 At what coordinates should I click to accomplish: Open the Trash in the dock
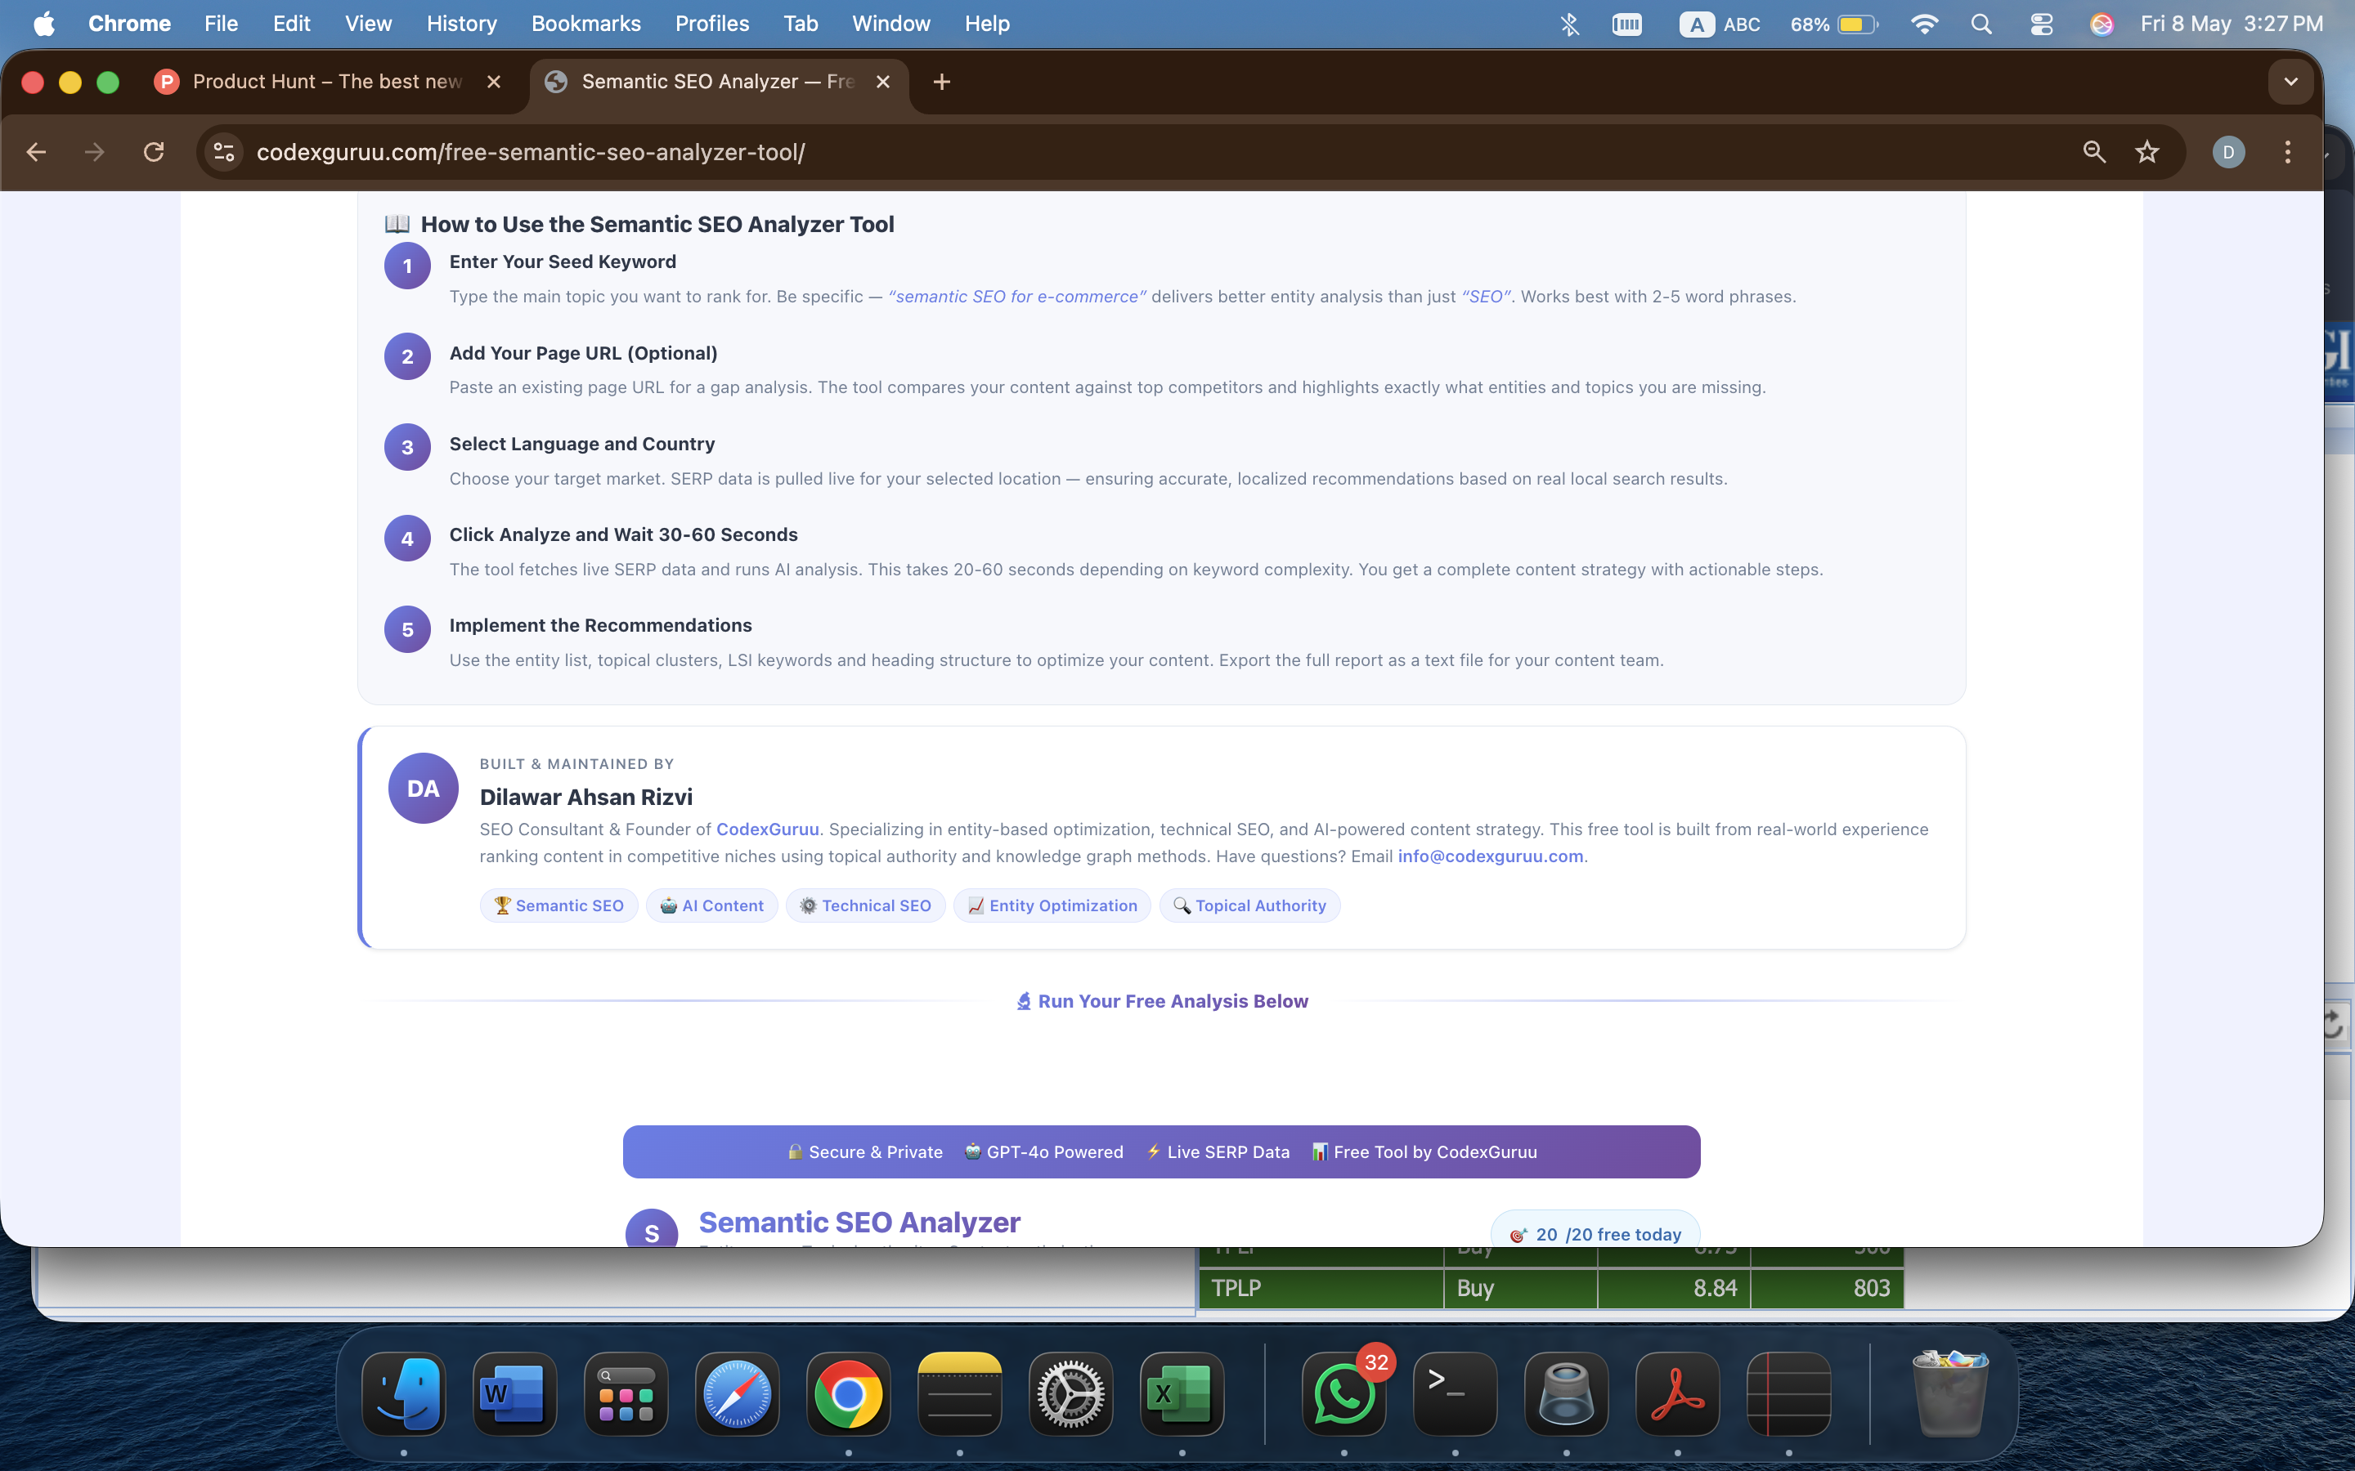pos(1951,1394)
